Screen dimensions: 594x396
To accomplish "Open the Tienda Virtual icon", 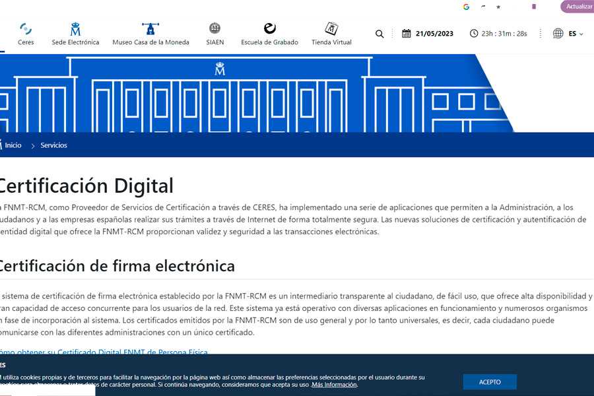I will [x=331, y=28].
